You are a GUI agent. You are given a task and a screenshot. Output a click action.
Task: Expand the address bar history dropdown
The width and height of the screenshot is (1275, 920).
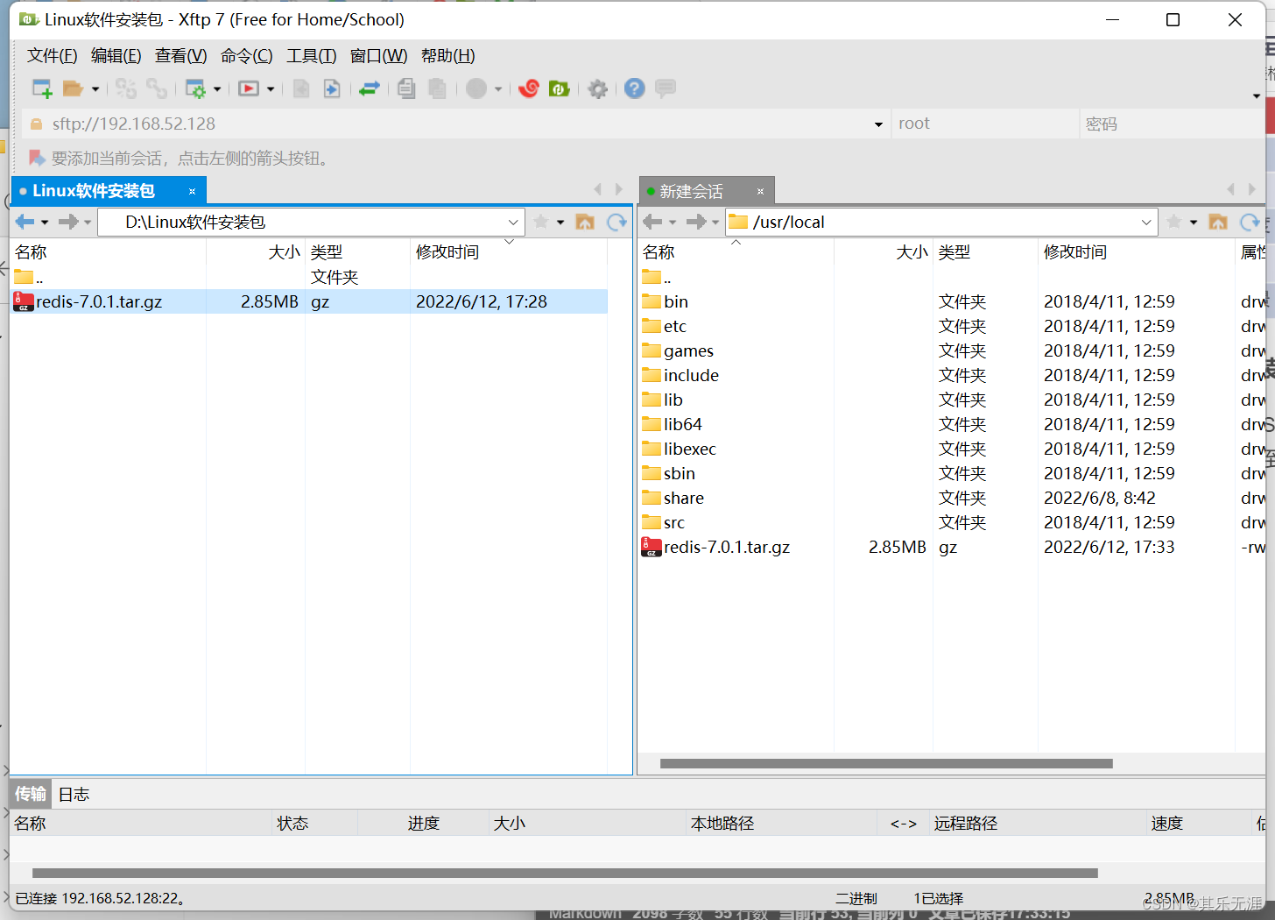(878, 124)
